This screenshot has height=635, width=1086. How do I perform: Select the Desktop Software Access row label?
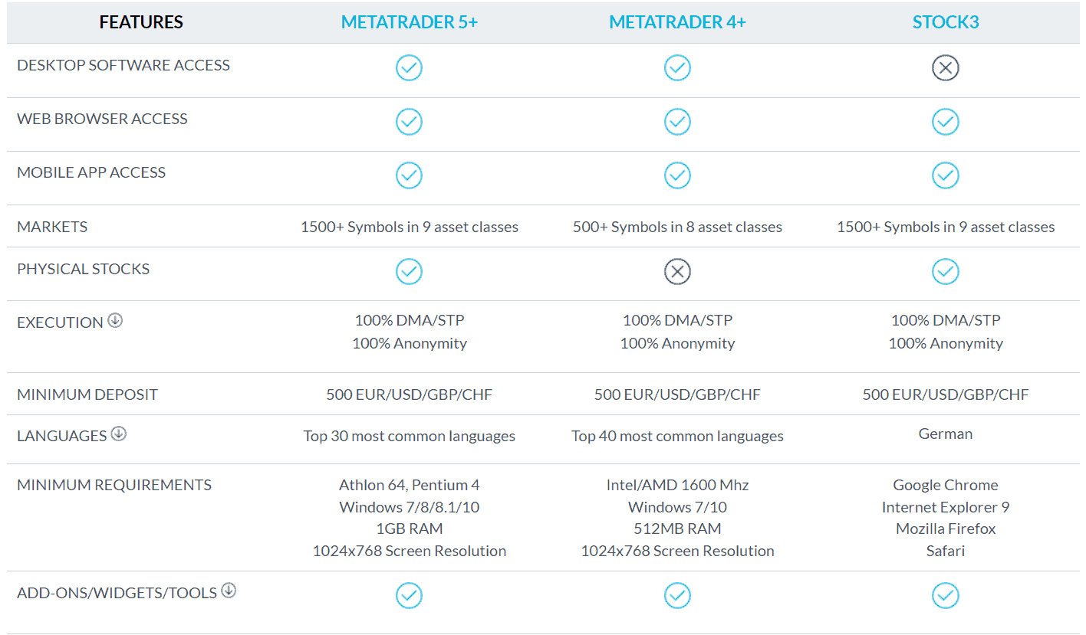click(x=123, y=65)
